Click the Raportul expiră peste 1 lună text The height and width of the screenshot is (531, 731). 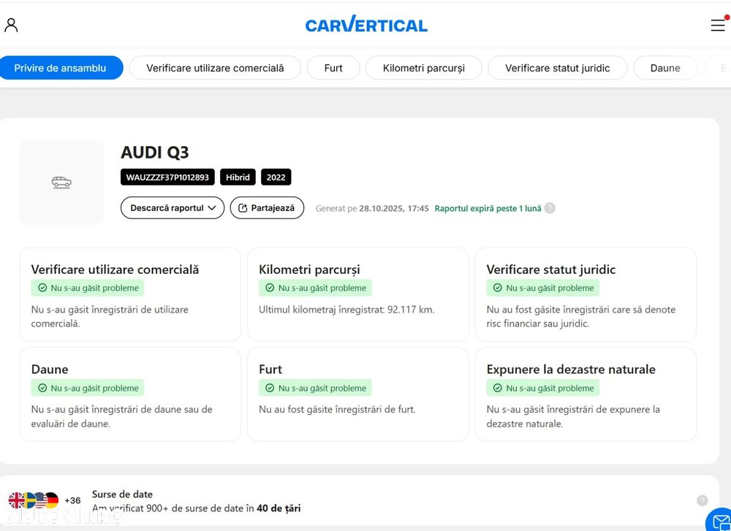[488, 208]
